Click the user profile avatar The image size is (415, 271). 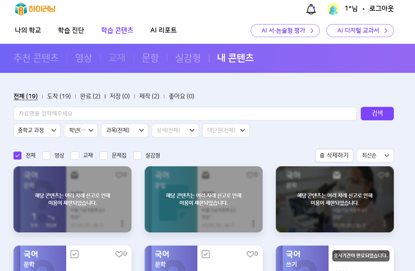click(x=333, y=9)
